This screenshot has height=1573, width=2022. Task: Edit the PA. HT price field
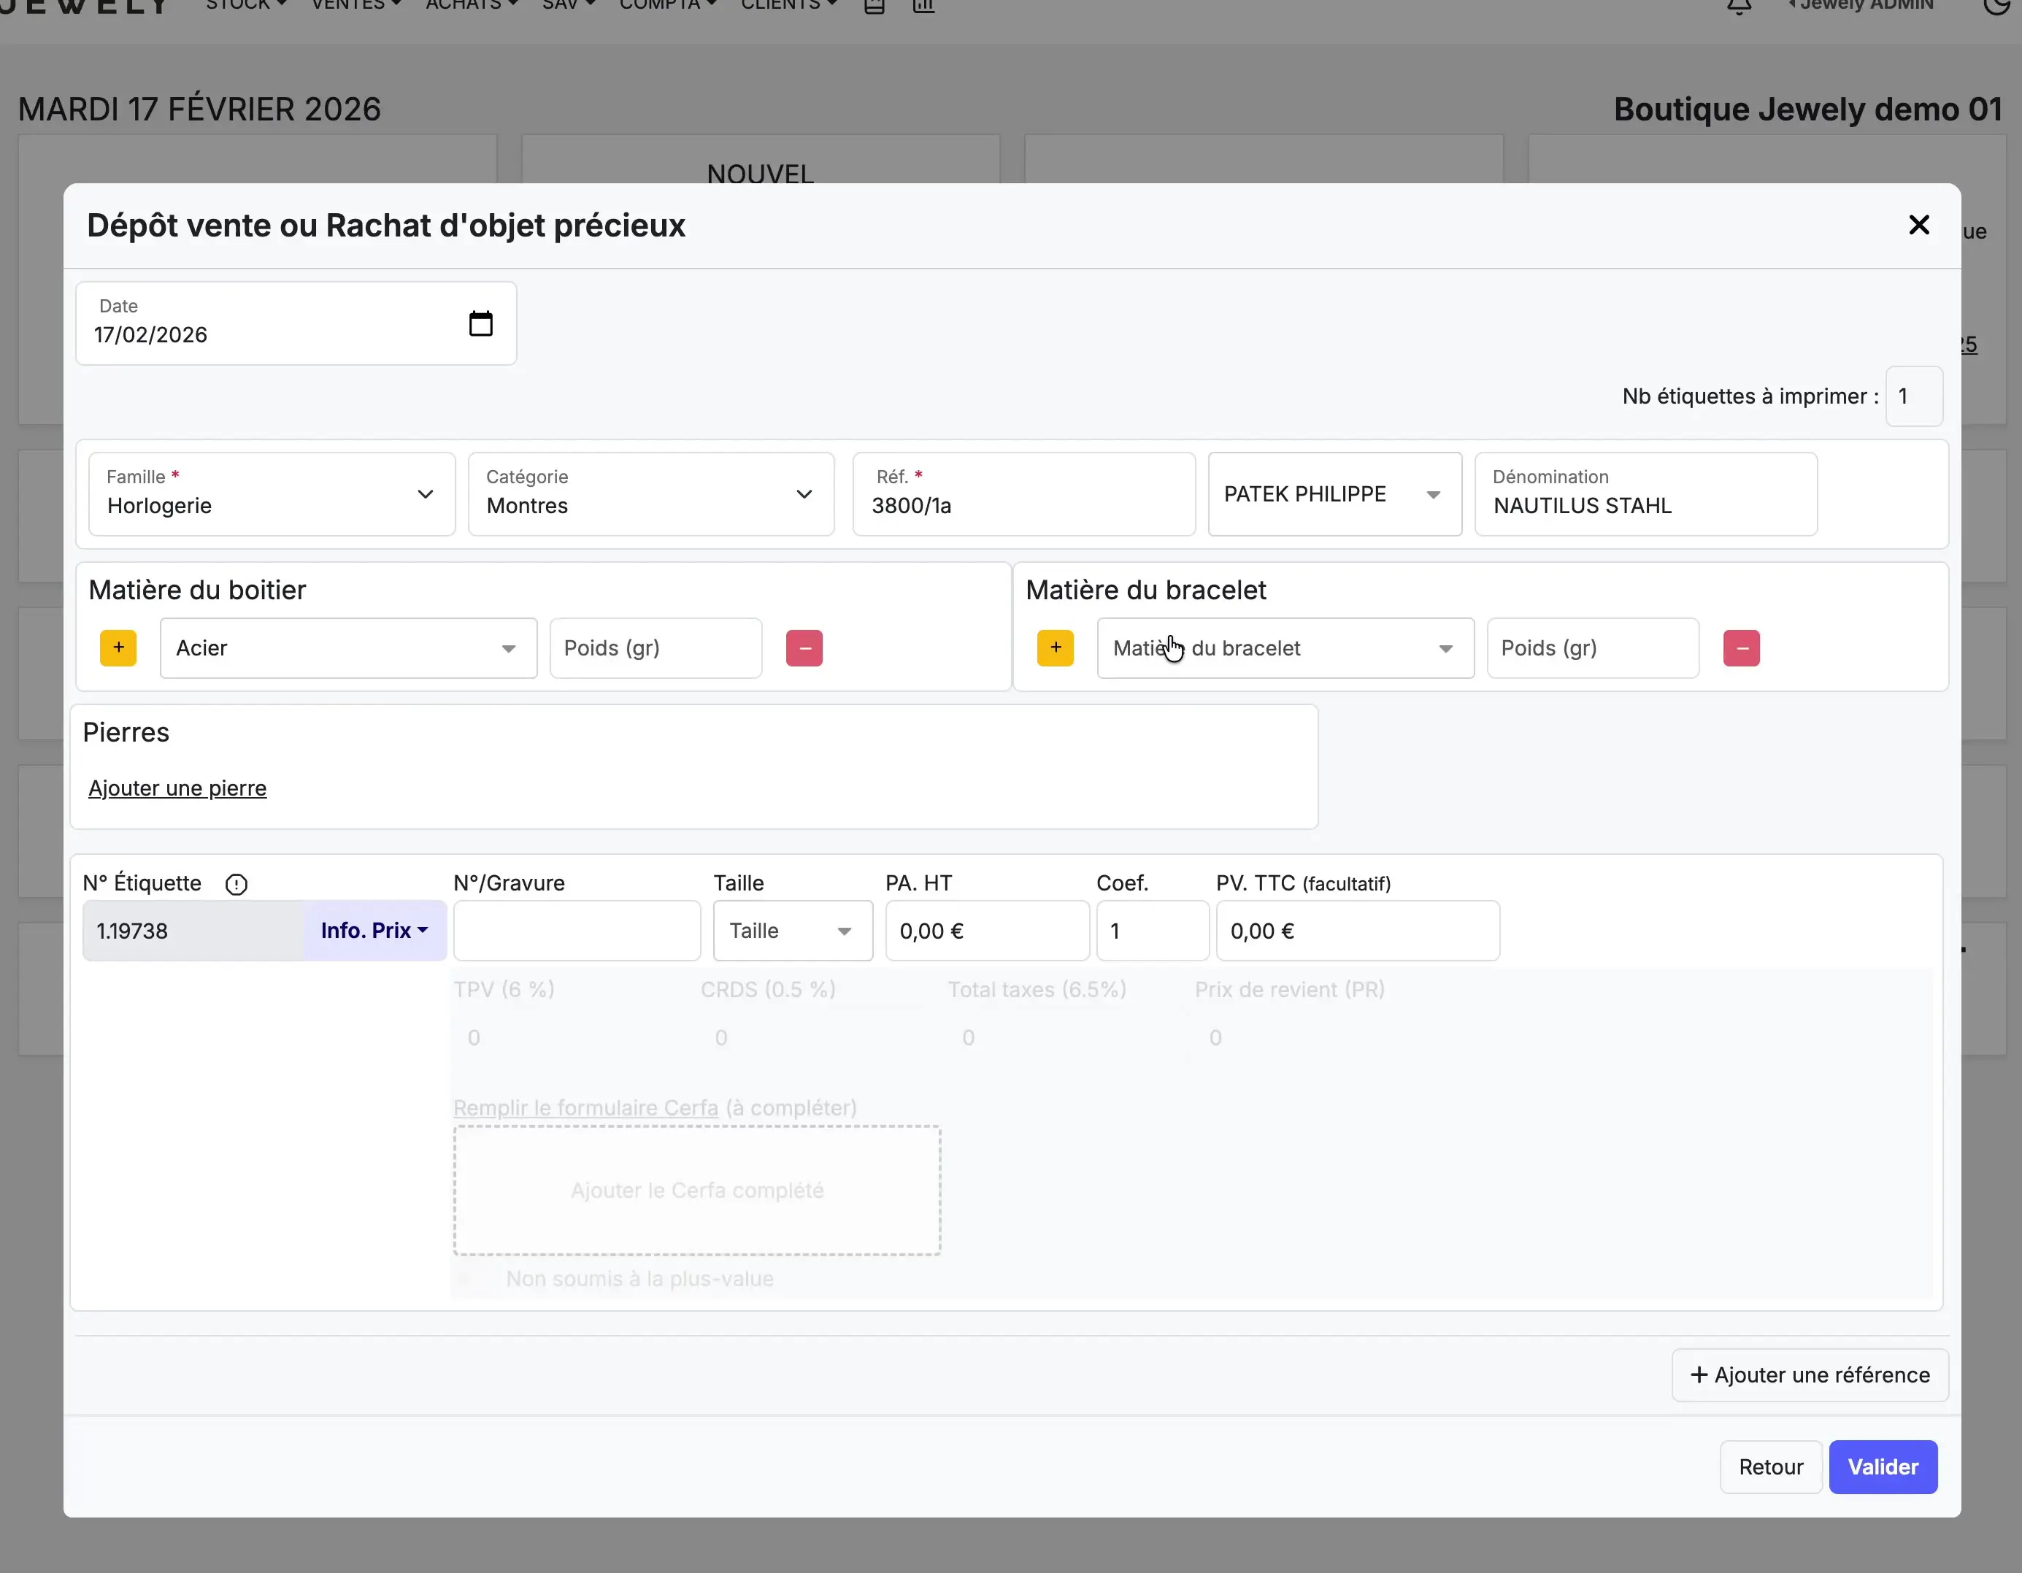point(987,931)
